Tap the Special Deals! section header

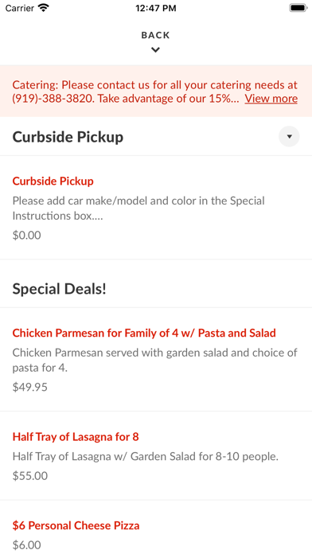coord(60,289)
